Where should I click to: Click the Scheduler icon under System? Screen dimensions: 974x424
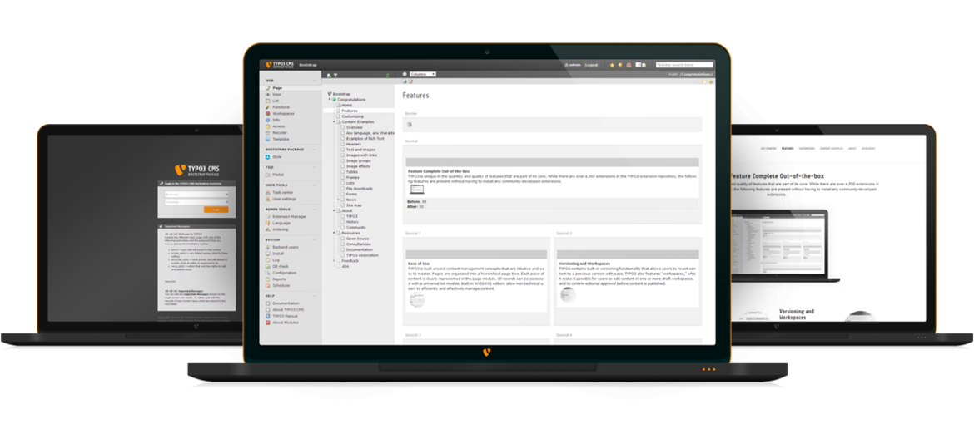click(267, 285)
